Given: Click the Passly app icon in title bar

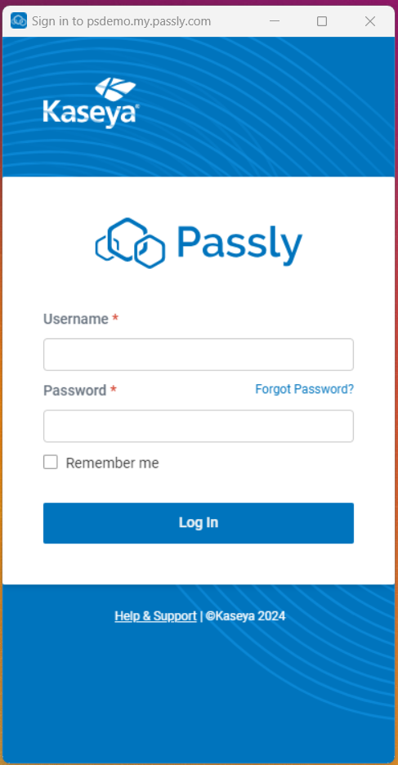Looking at the screenshot, I should click(19, 21).
